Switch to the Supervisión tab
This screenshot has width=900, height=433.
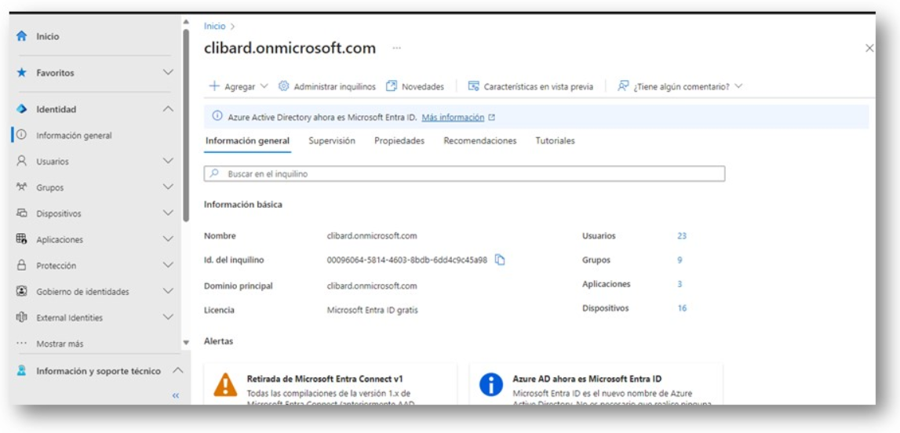(332, 140)
